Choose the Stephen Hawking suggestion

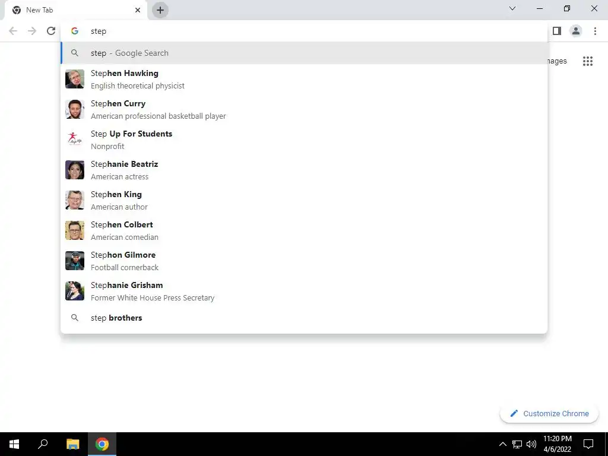[x=304, y=79]
